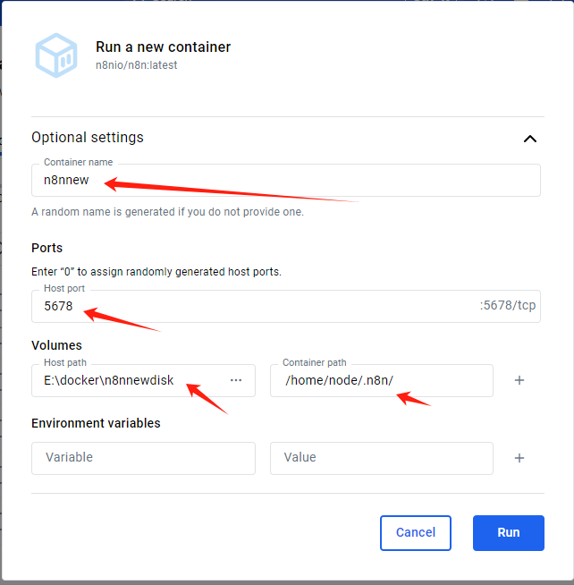The height and width of the screenshot is (585, 574).
Task: Select the 'Volumes' section heading
Action: [56, 345]
